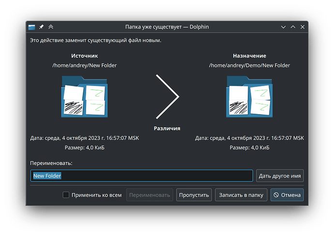
Task: Click the Dolphin window menu icon
Action: pyautogui.click(x=32, y=27)
